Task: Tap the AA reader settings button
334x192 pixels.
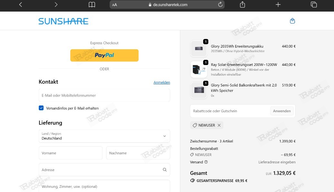Action: click(114, 5)
